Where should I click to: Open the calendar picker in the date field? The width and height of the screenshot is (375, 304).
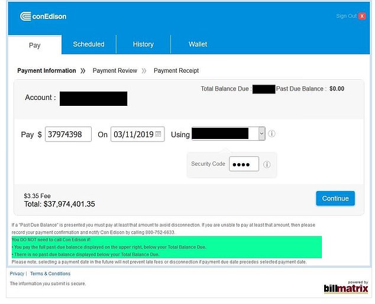click(x=159, y=134)
